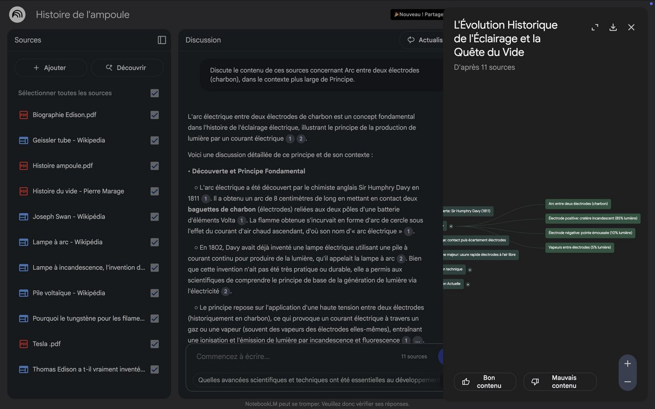Click PDF icon of Tesla .pdf

click(x=23, y=344)
